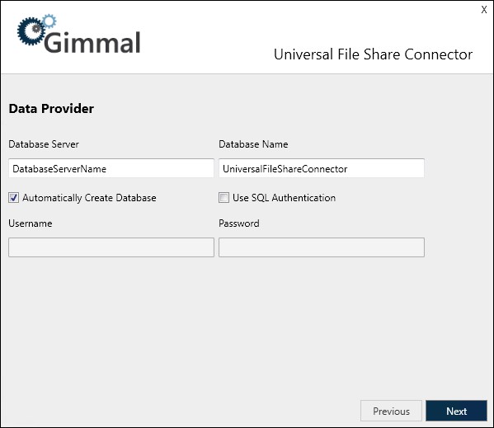Click the Use SQL Authentication label text
This screenshot has width=494, height=428.
click(x=284, y=198)
